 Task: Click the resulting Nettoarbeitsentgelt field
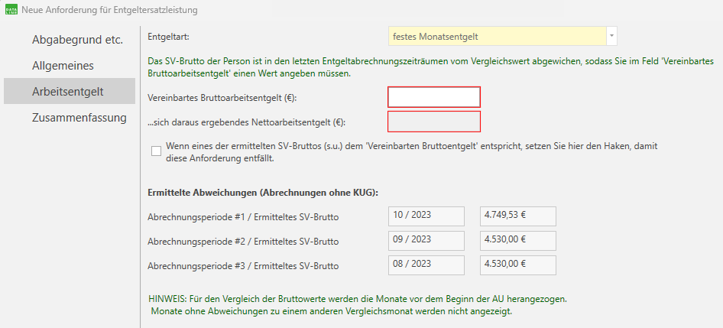coord(434,122)
